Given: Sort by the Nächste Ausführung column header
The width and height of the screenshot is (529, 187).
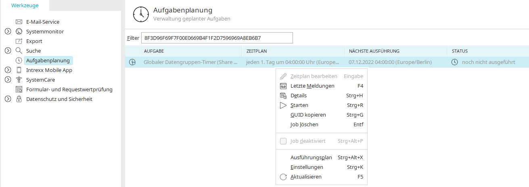Looking at the screenshot, I should point(395,51).
